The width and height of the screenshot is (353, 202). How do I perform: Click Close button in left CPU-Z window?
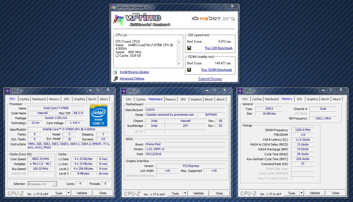[x=103, y=193]
